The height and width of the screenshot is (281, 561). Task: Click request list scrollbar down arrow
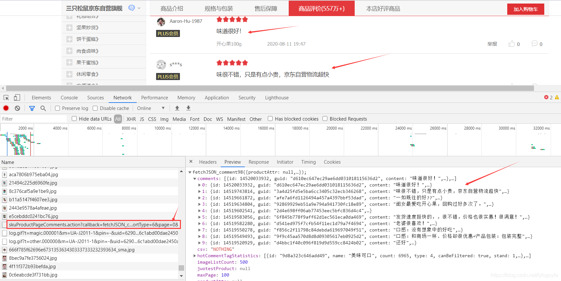[181, 276]
